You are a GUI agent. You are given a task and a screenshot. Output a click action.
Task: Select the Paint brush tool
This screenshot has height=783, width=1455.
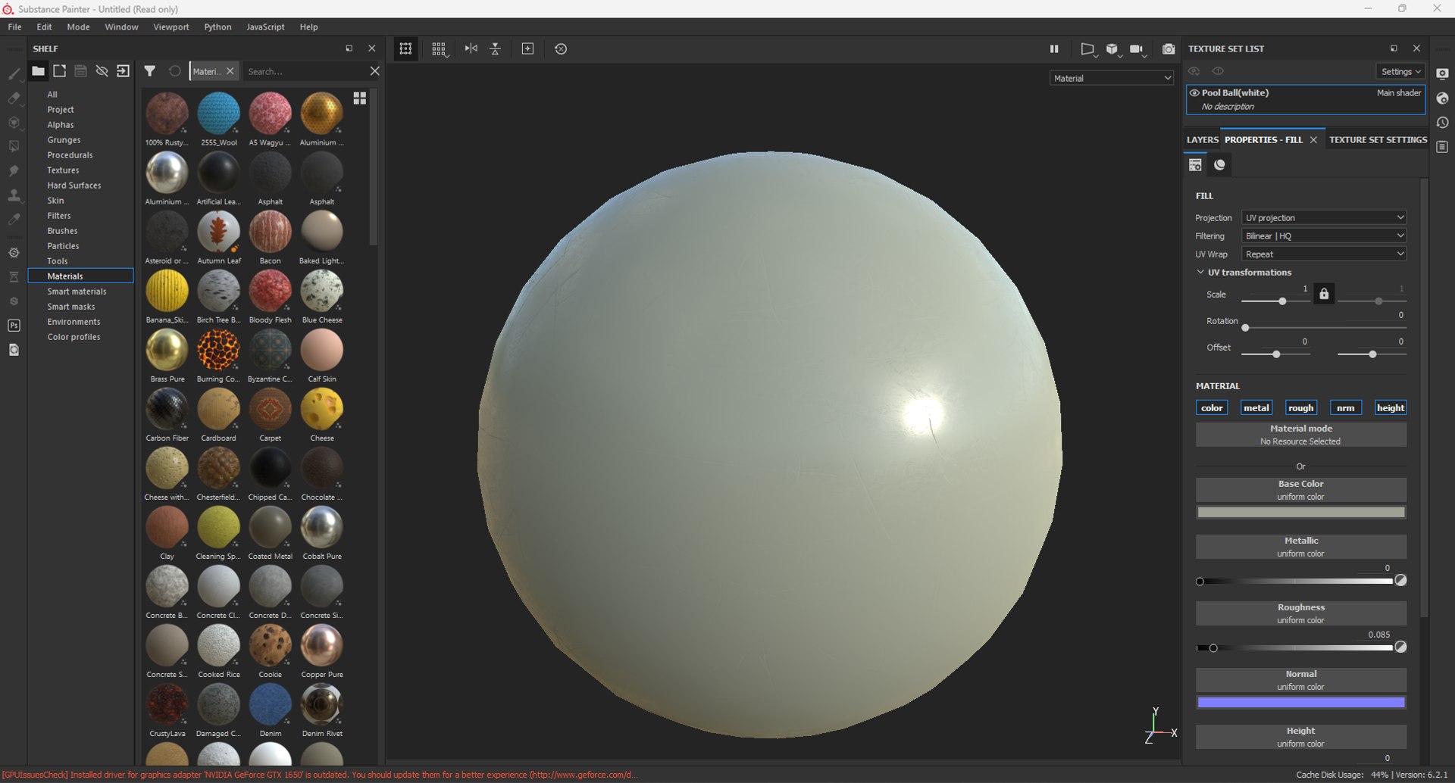14,73
